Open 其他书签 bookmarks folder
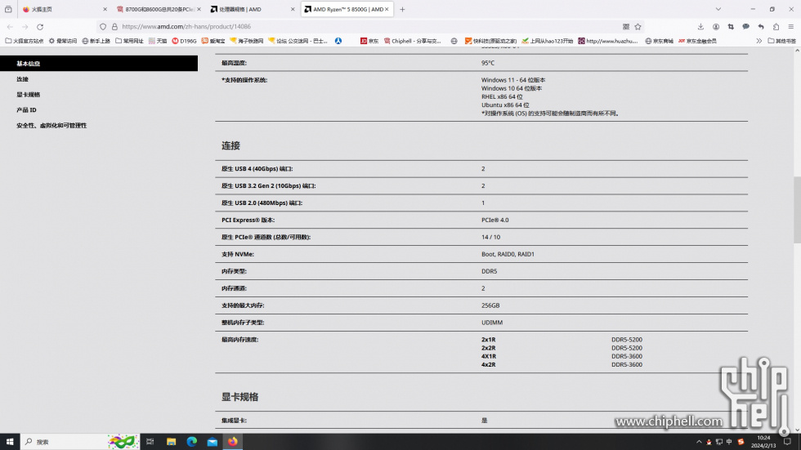 (781, 41)
